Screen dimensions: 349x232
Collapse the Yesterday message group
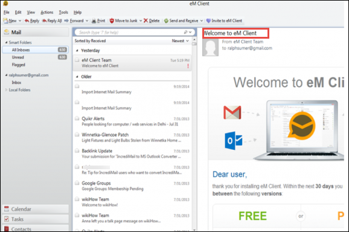(x=77, y=51)
